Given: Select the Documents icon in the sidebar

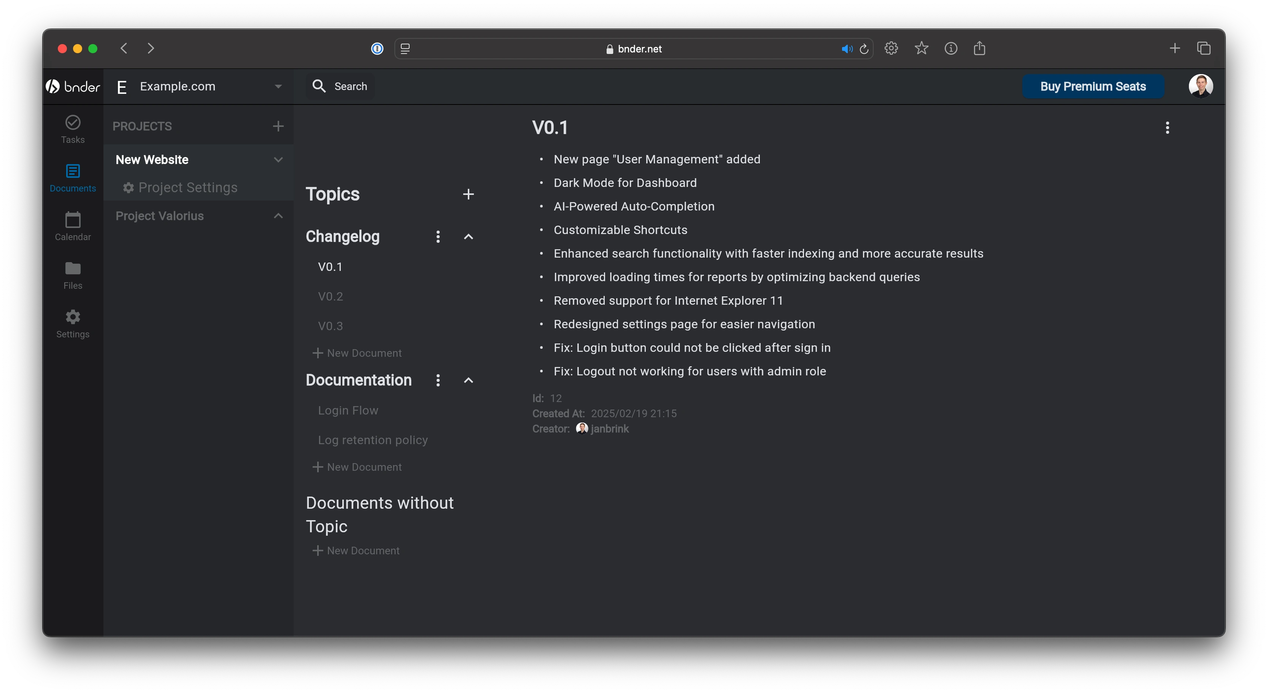Looking at the screenshot, I should 72,177.
